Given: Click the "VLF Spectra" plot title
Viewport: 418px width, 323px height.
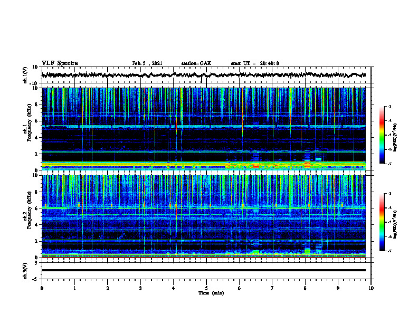Looking at the screenshot, I should (60, 63).
